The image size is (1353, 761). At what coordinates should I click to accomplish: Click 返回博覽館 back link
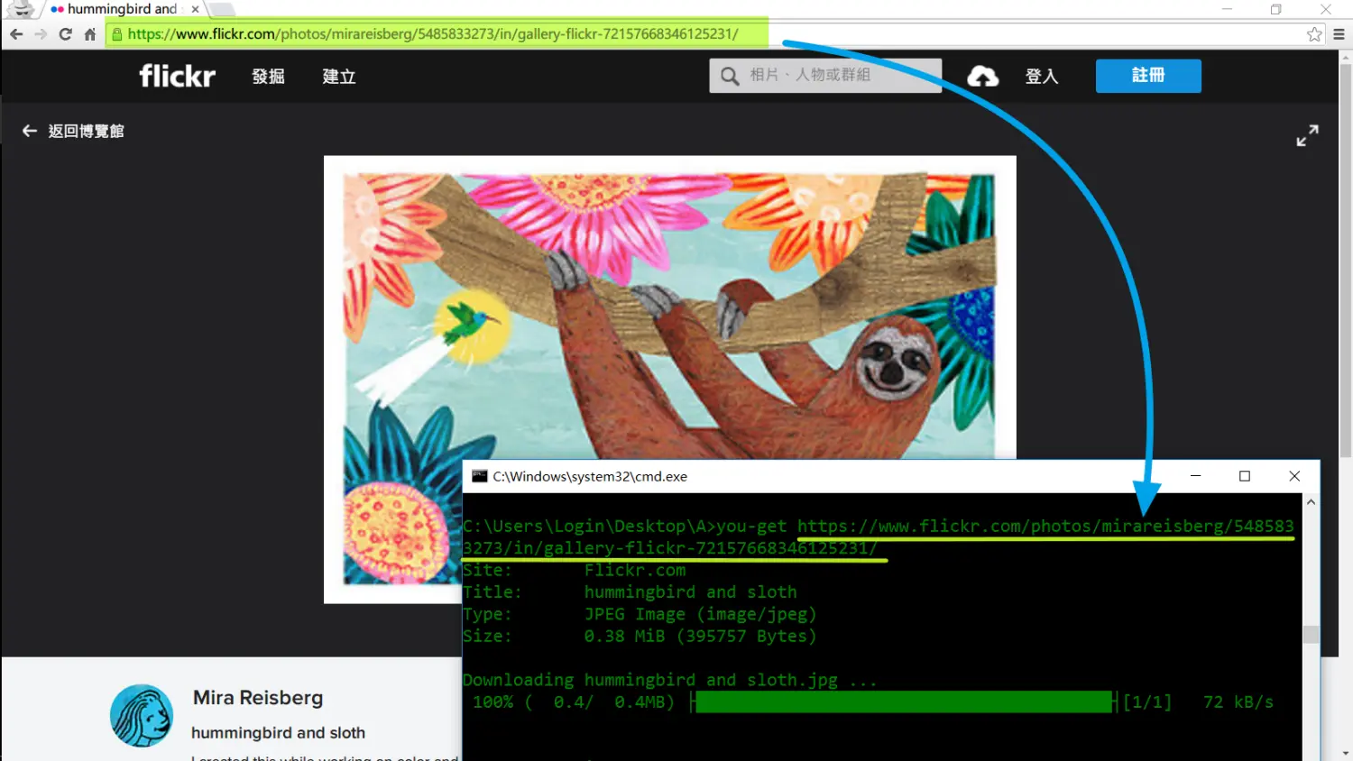tap(73, 131)
